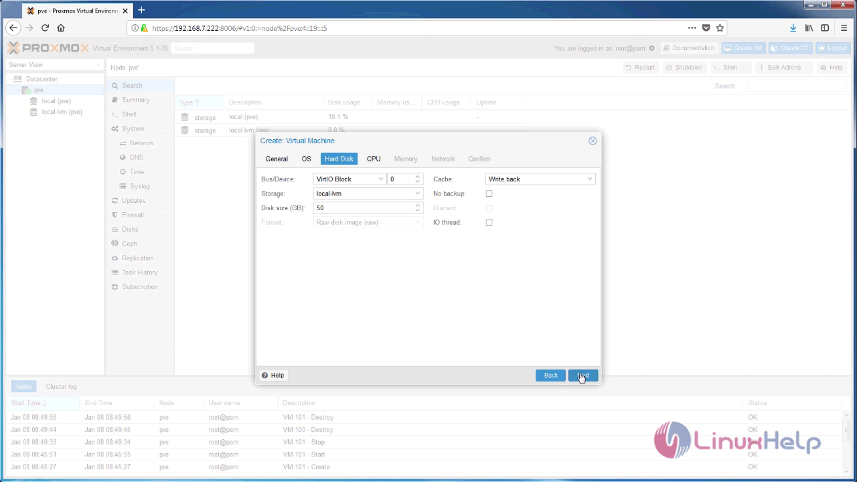The image size is (857, 482).
Task: Open the node Shell menu item
Action: coord(140,114)
